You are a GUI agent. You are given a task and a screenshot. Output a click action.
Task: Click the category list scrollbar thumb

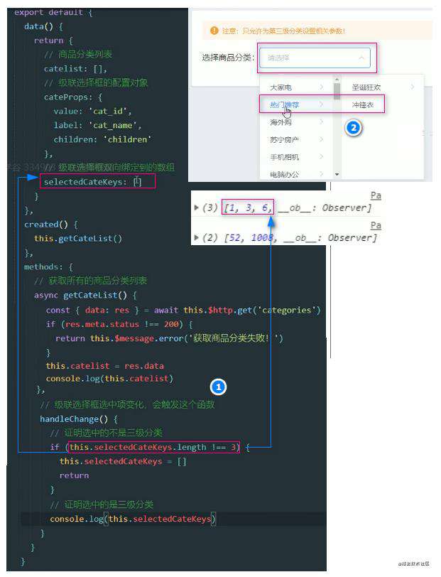pyautogui.click(x=337, y=91)
